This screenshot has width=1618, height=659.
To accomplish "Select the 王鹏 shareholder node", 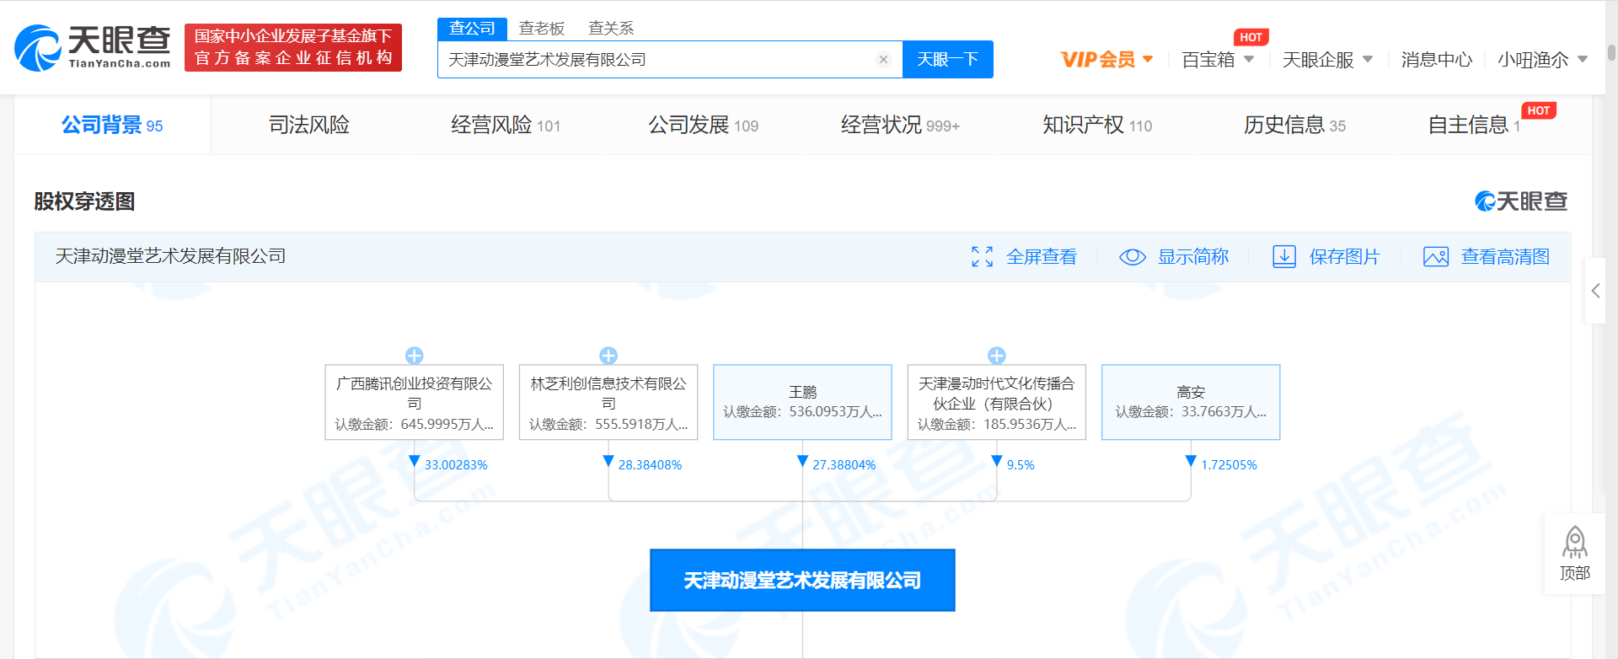I will (802, 402).
